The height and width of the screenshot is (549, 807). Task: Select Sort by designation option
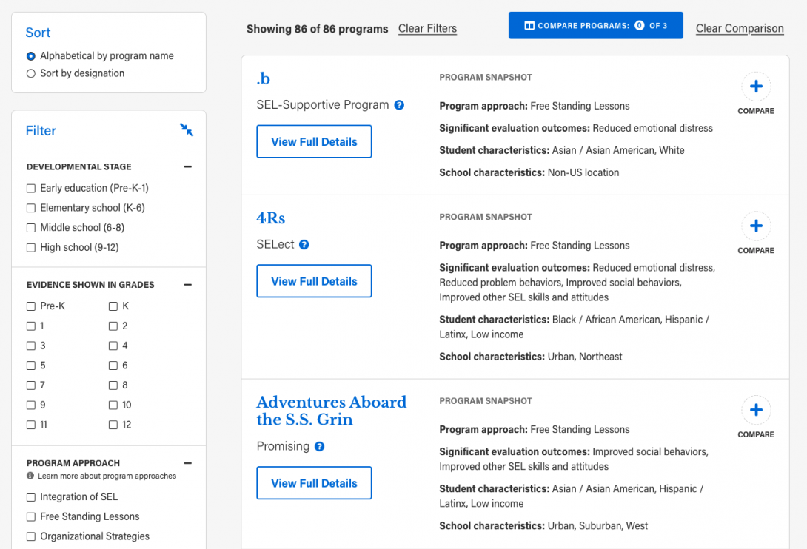click(31, 73)
